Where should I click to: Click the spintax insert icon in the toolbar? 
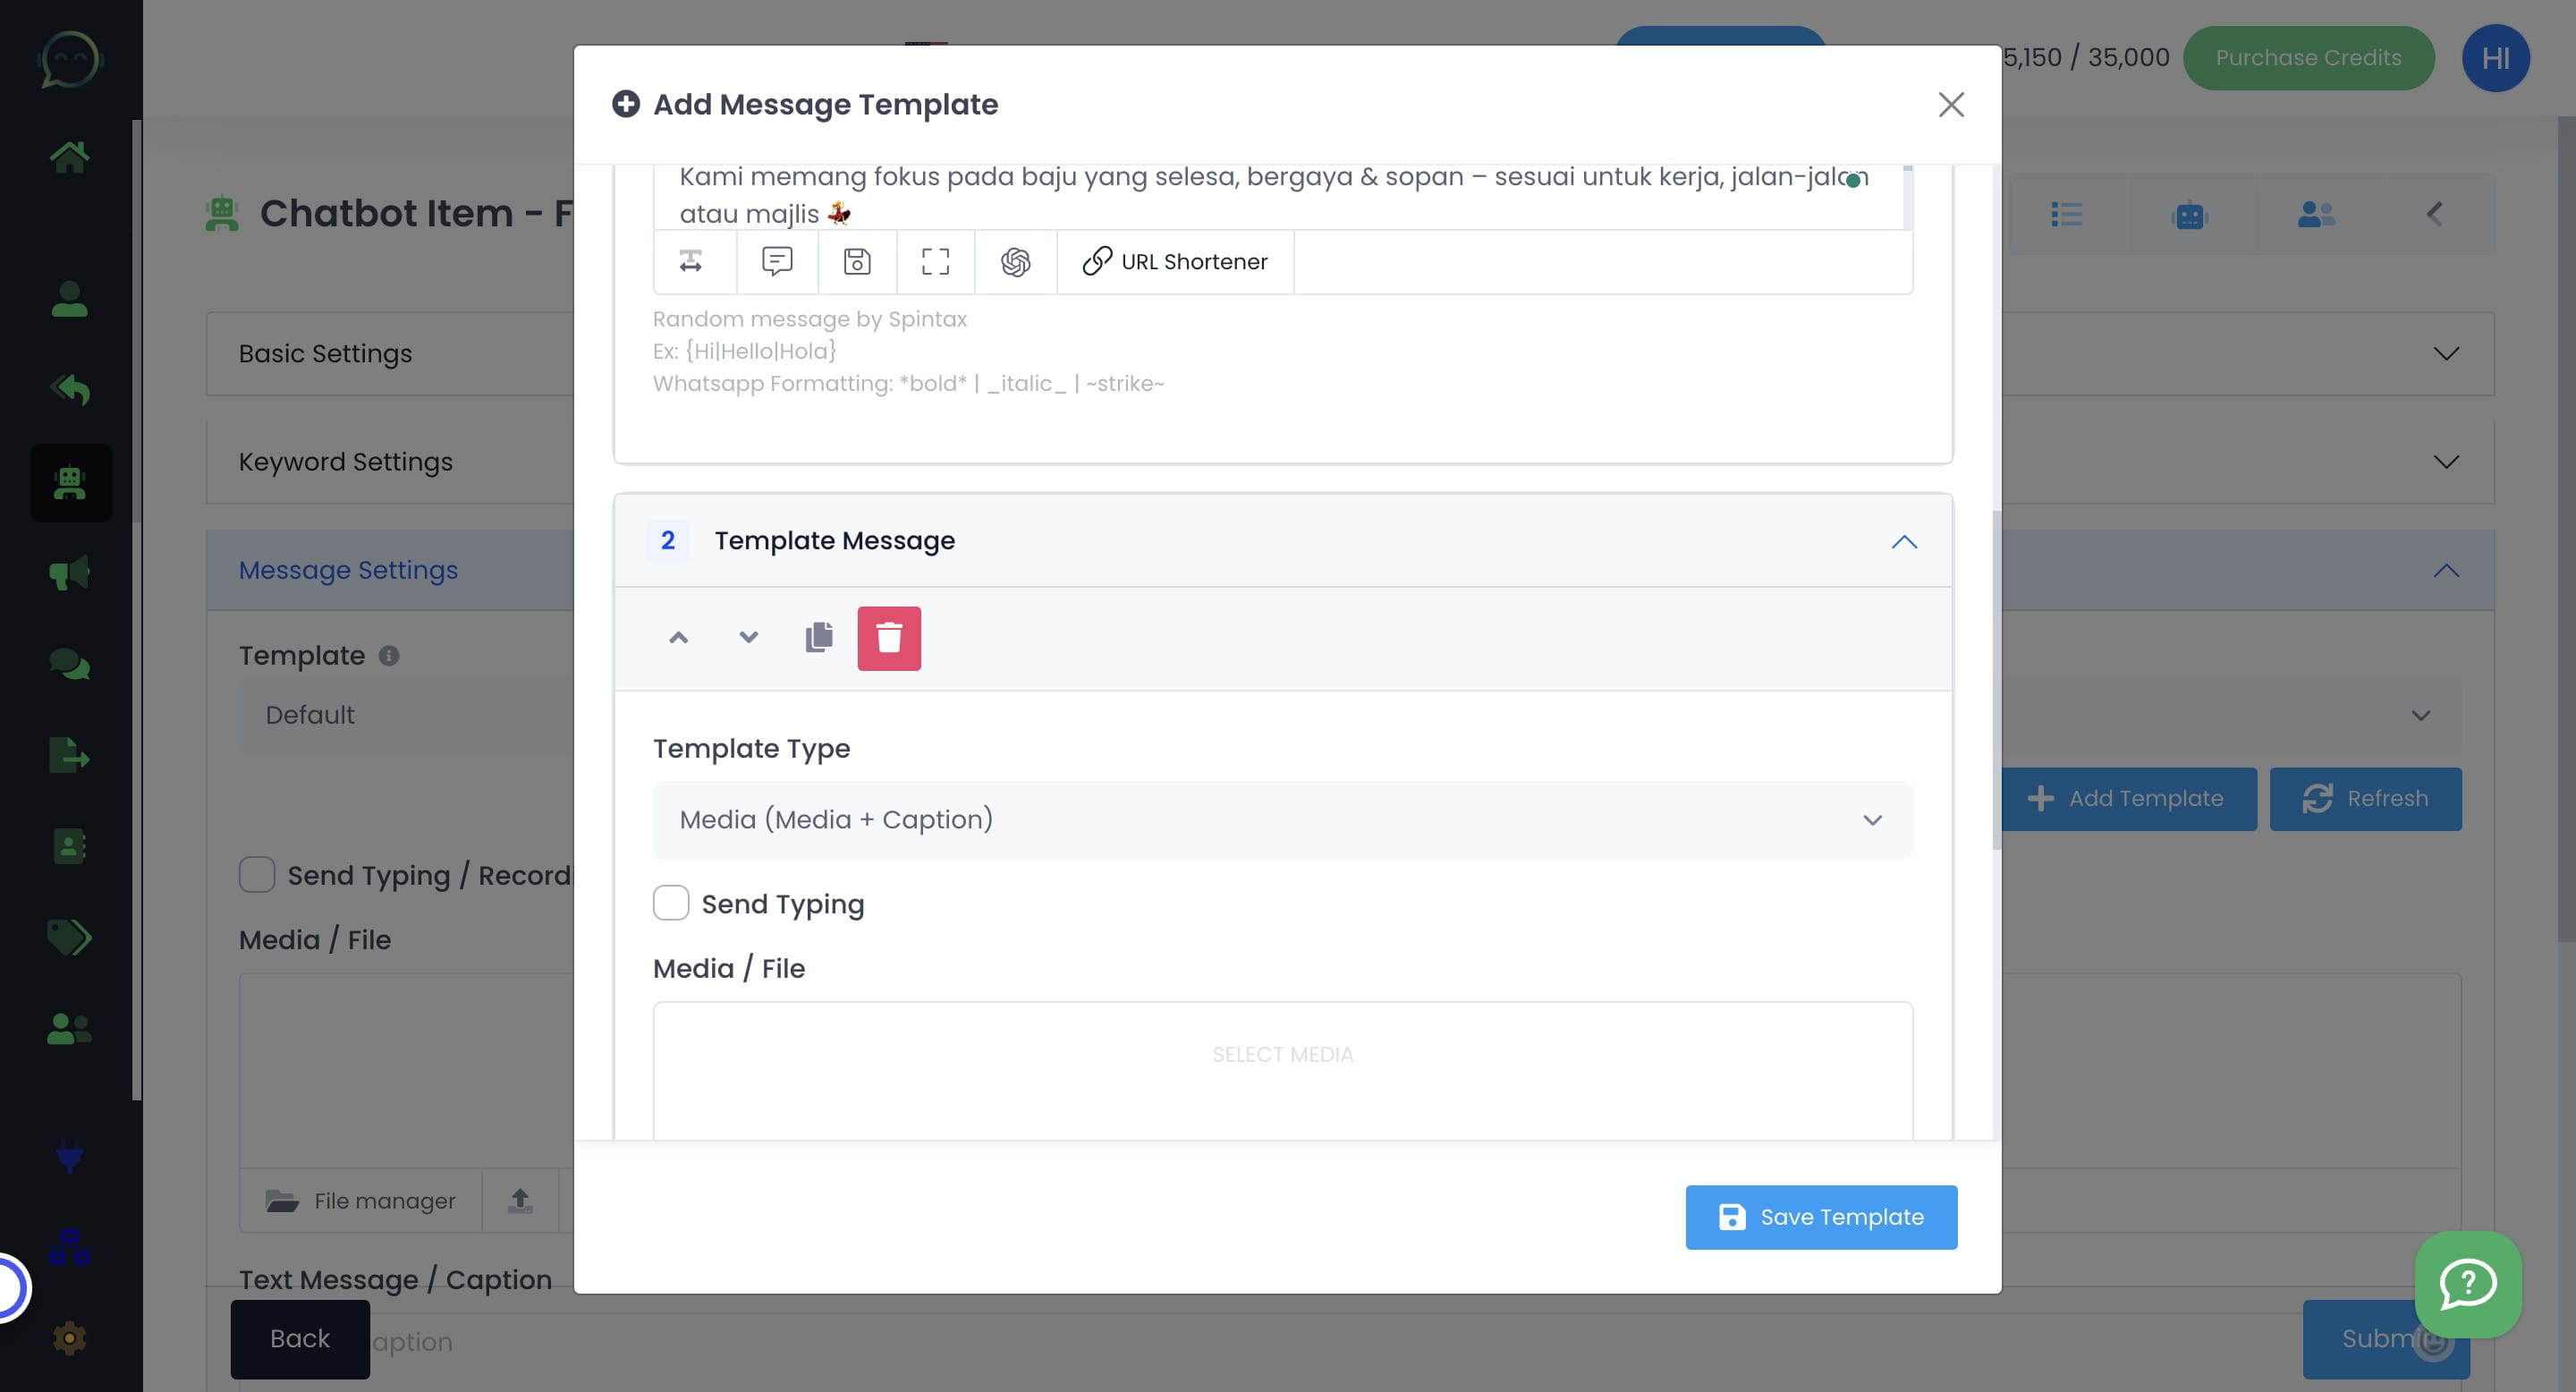[691, 262]
